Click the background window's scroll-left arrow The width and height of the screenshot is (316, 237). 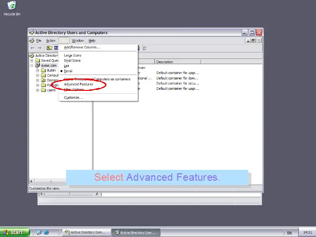tap(41, 194)
